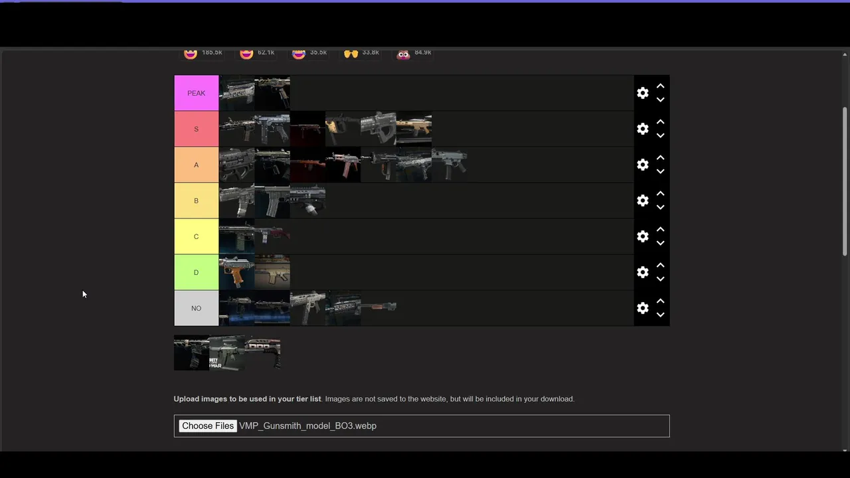The width and height of the screenshot is (850, 478).
Task: Open settings gear for PEAK tier
Action: click(x=642, y=93)
